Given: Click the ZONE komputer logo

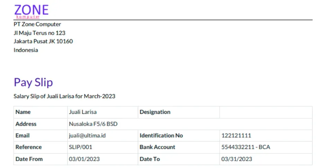Looking at the screenshot, I should (31, 11).
